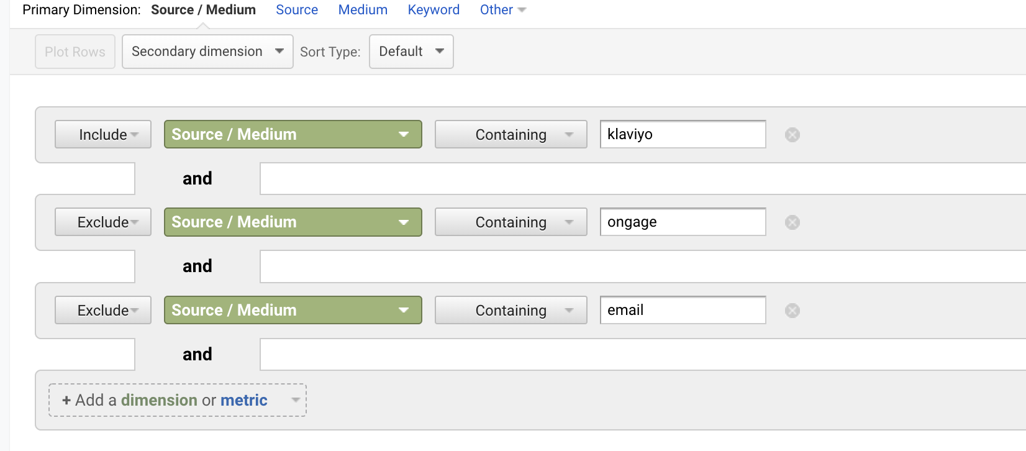The height and width of the screenshot is (451, 1026).
Task: Click the Containing selector on the email rule
Action: coord(511,310)
